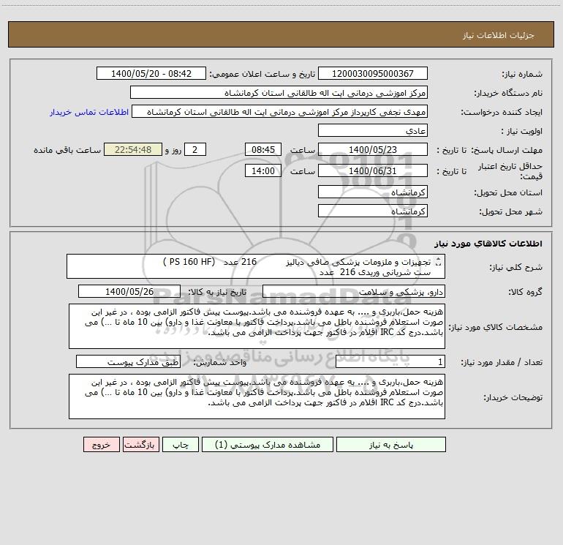
Task: Click the label تاریخ نیاز به کالا
Action: pos(218,292)
